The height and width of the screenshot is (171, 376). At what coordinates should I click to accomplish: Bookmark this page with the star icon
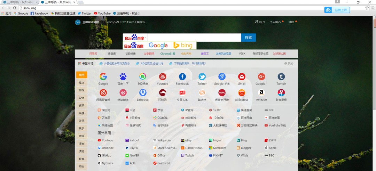click(367, 8)
